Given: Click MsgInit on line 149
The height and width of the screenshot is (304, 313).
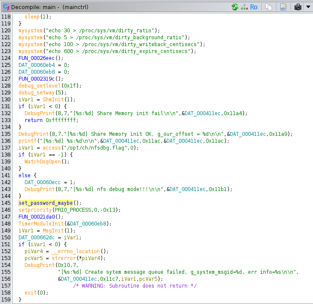Looking at the screenshot, I should coord(53,231).
